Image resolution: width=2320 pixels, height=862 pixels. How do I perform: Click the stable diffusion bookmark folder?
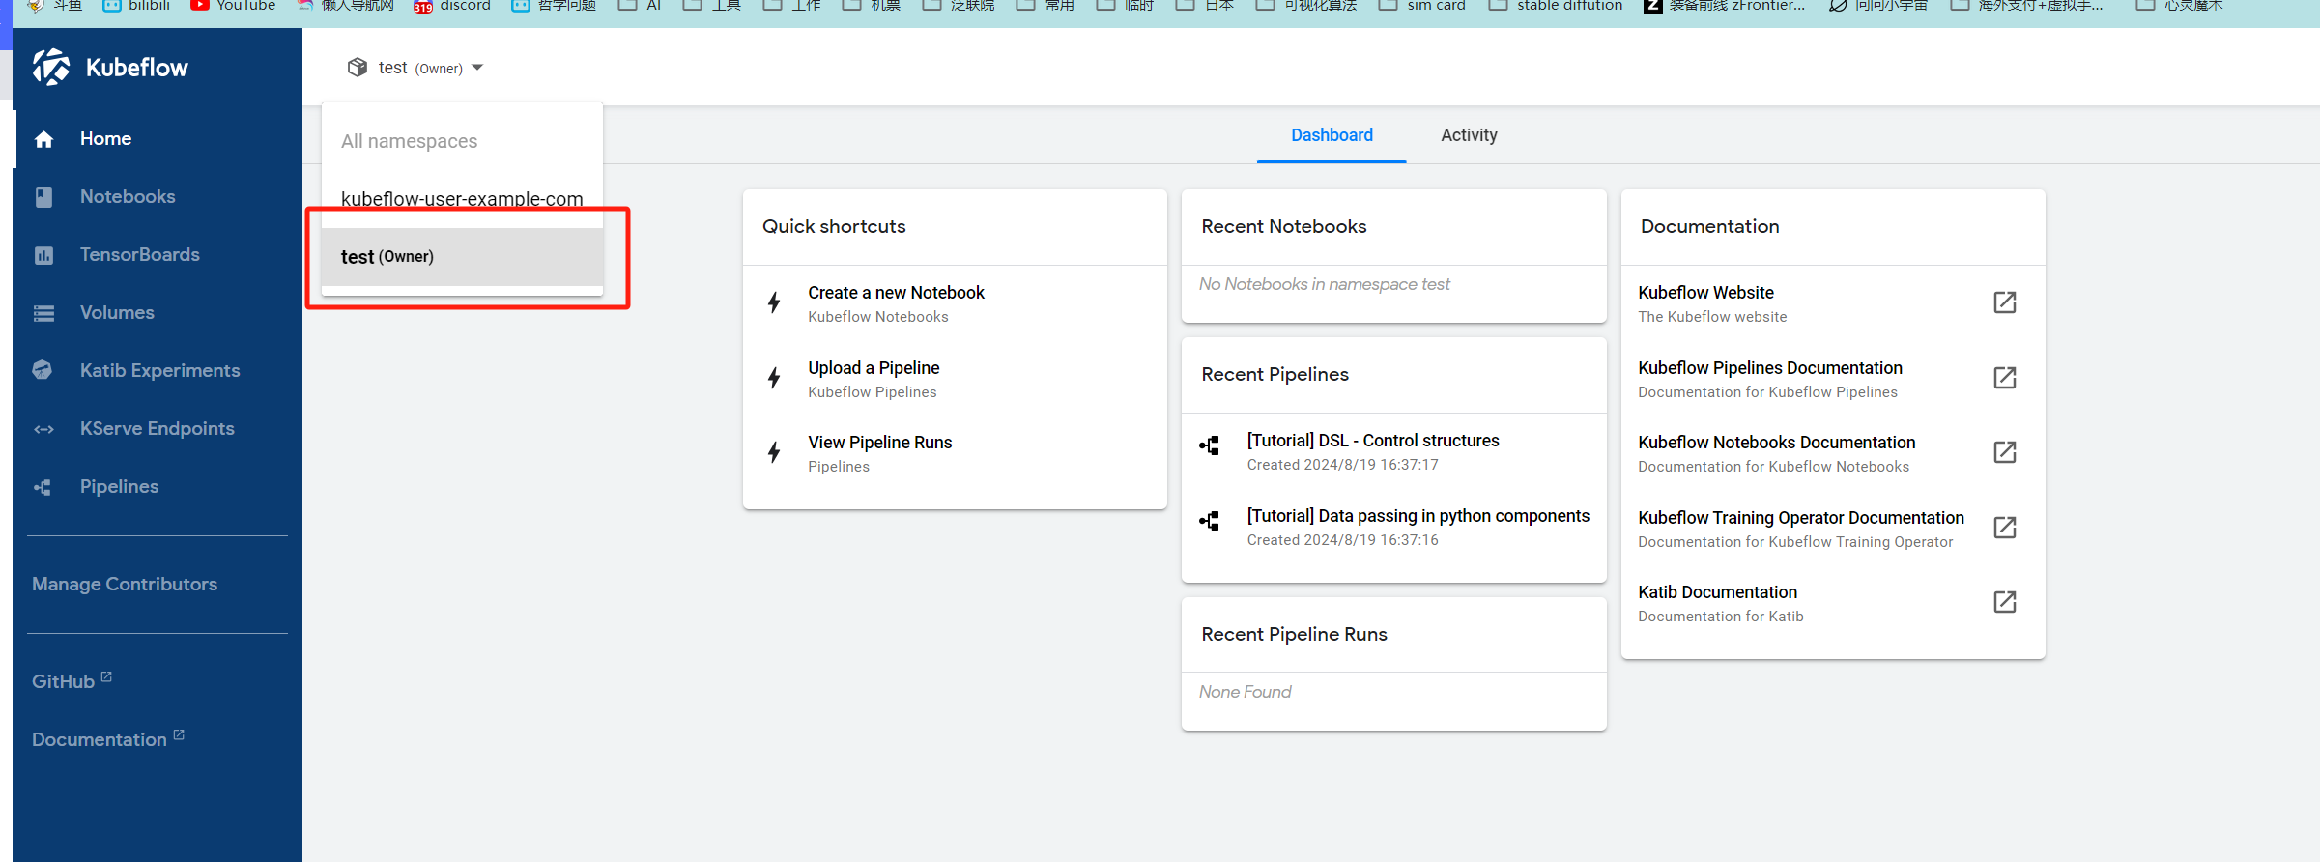point(1556,6)
